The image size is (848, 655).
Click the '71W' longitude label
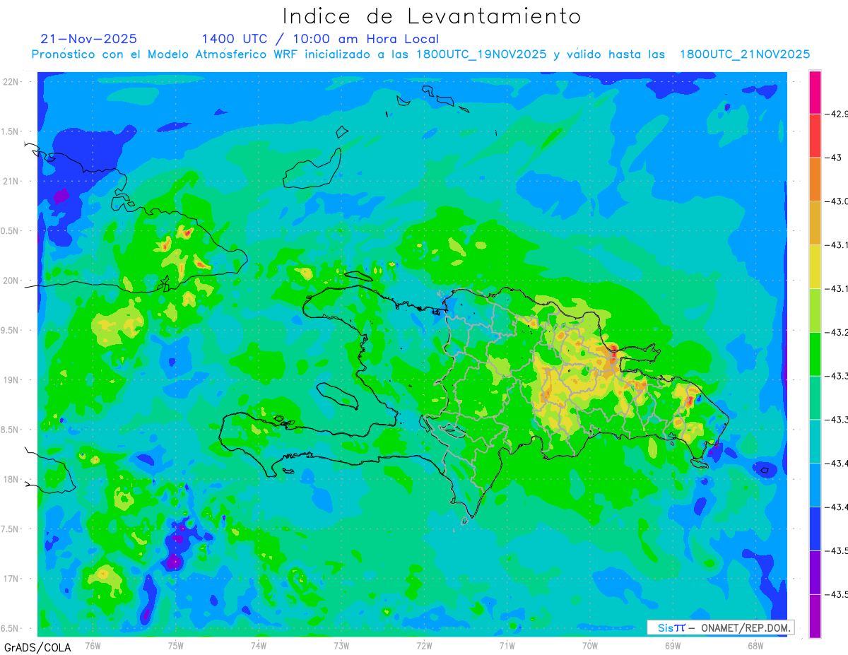coord(507,645)
